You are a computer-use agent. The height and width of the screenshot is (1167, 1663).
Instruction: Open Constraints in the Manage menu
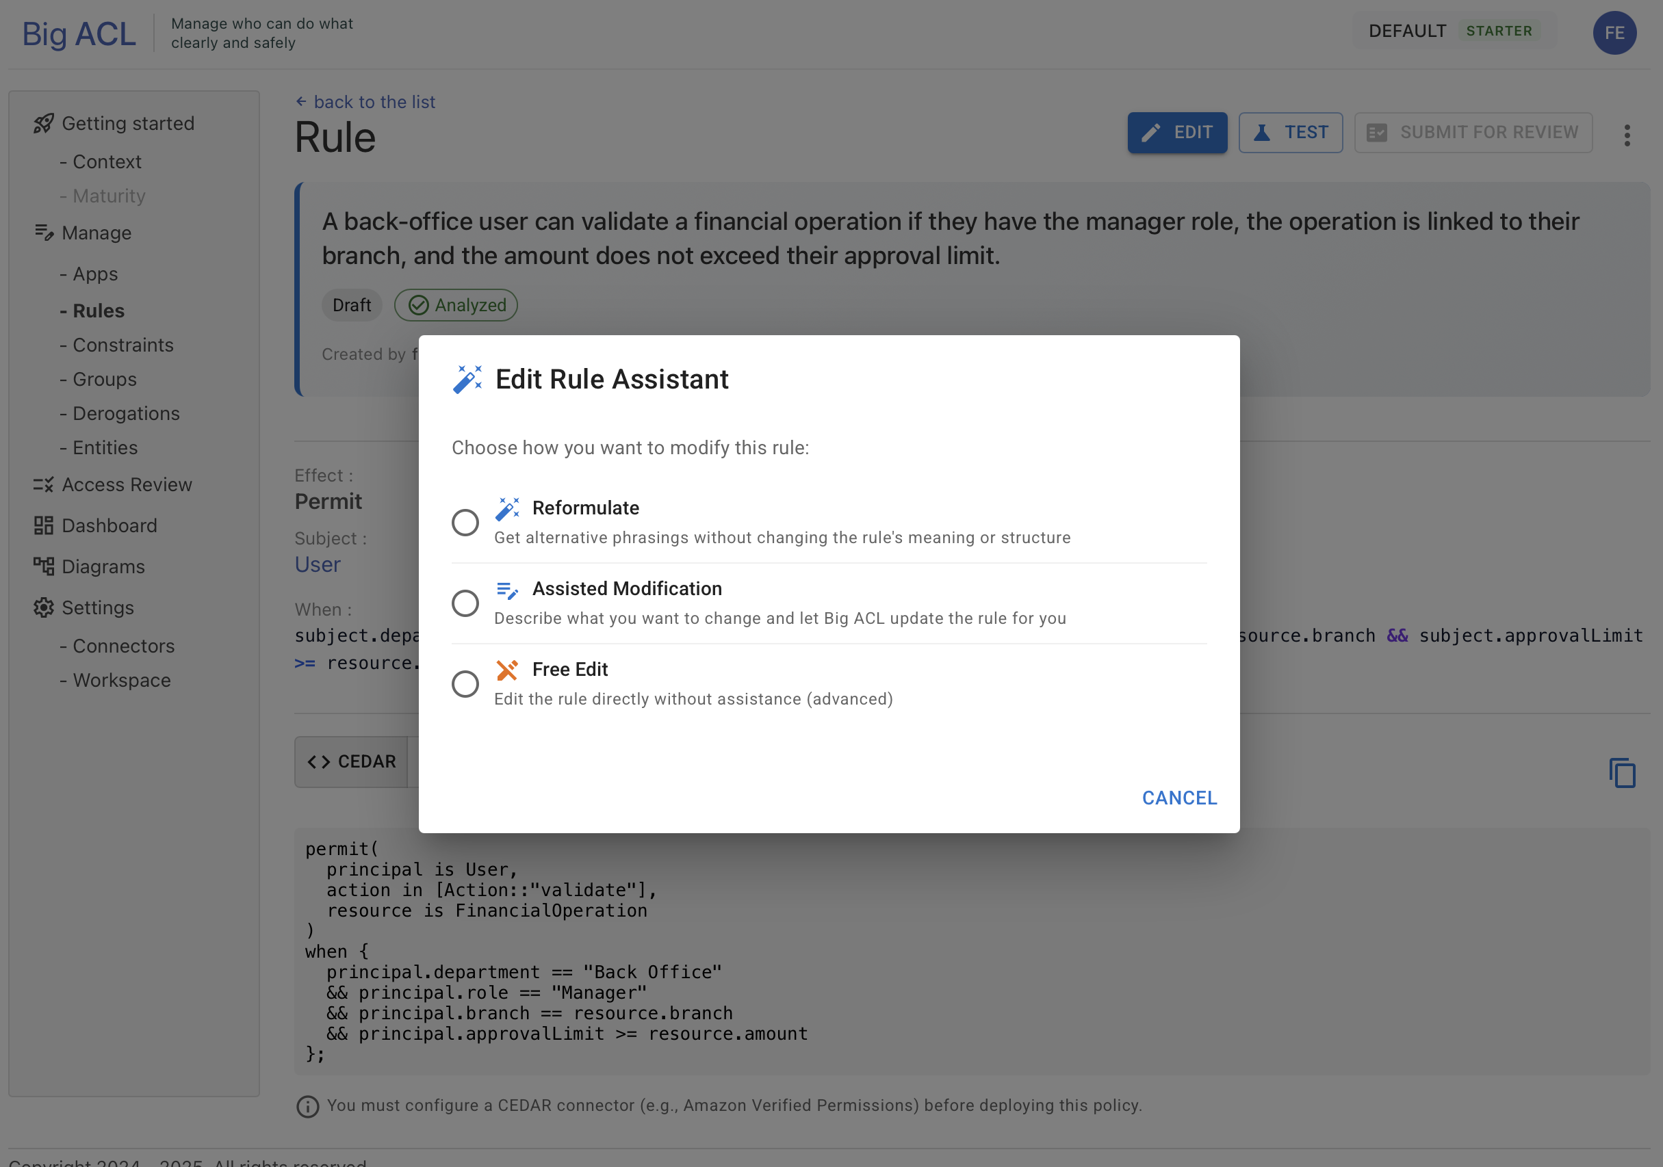(x=123, y=345)
